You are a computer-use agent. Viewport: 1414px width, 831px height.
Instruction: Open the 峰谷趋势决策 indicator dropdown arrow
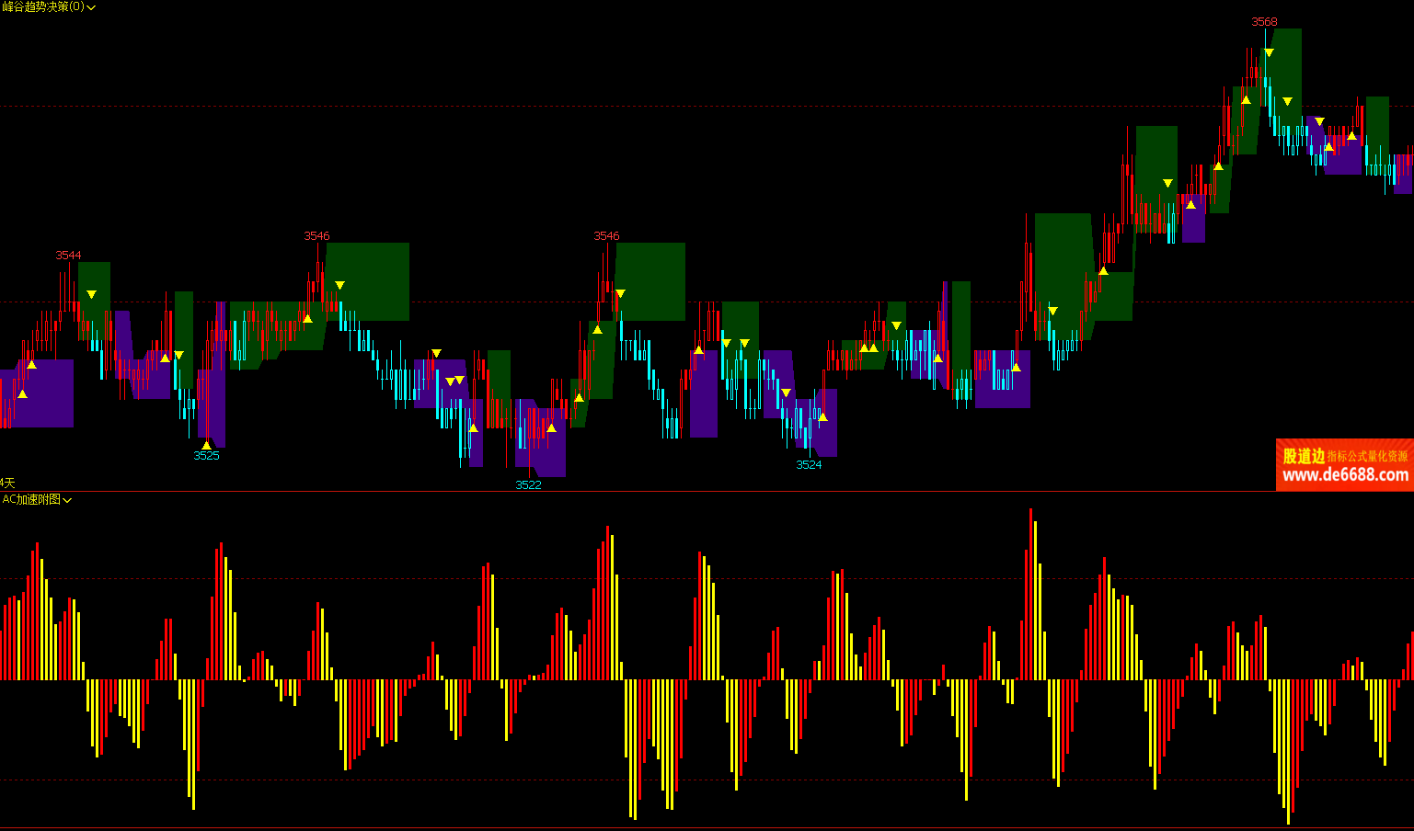(91, 7)
